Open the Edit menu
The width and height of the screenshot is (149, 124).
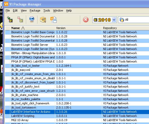[x=15, y=10]
